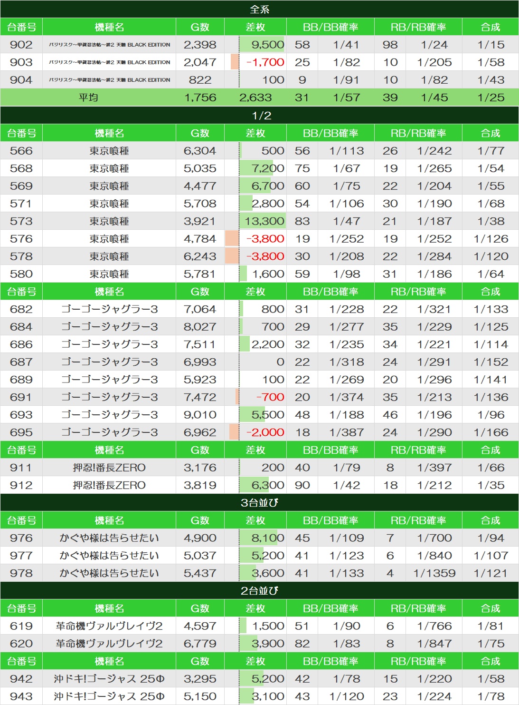Image resolution: width=519 pixels, height=705 pixels.
Task: Select 沖ドキ!ゴージャス 25Φ in row 942
Action: [x=109, y=679]
